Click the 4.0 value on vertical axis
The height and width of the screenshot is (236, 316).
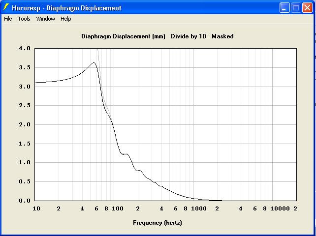click(25, 48)
